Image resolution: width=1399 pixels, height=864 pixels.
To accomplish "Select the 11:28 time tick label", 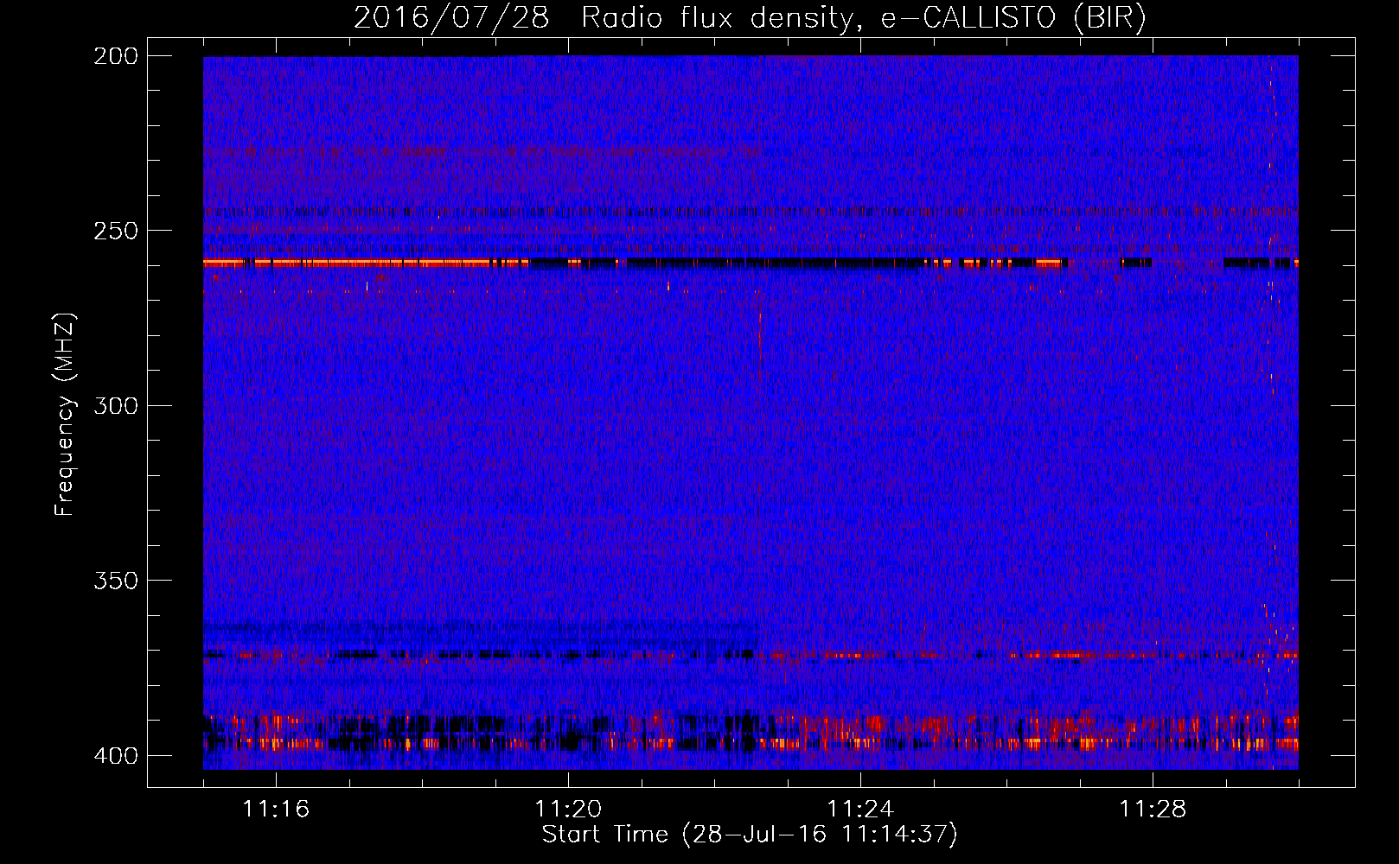I will [x=1153, y=810].
